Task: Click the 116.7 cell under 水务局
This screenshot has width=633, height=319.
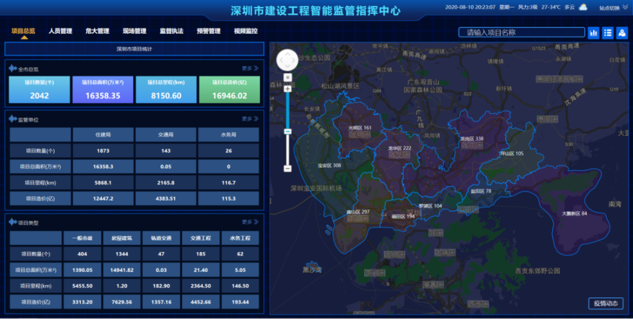Action: (x=229, y=183)
